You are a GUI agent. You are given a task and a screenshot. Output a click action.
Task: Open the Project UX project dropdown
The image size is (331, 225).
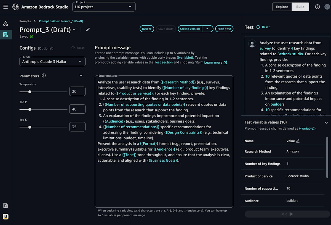point(104,7)
